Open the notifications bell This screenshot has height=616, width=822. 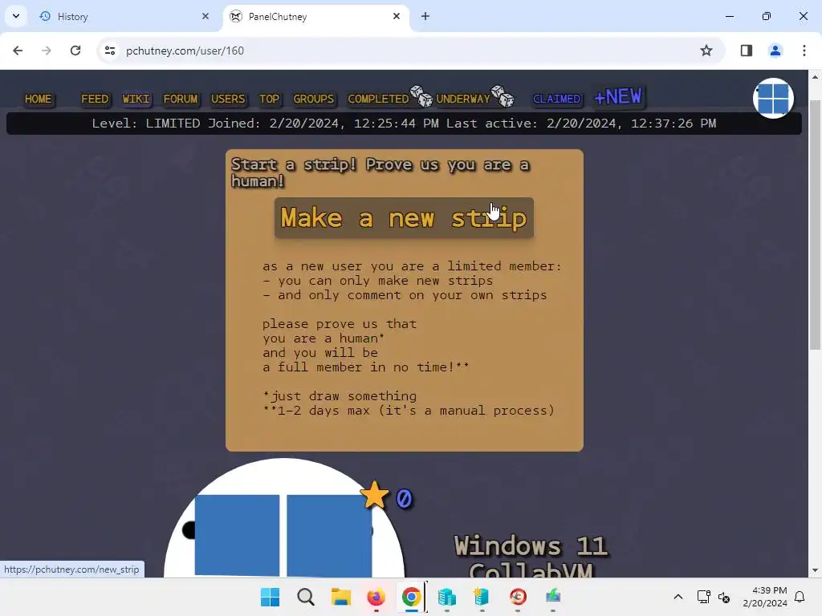tap(800, 597)
